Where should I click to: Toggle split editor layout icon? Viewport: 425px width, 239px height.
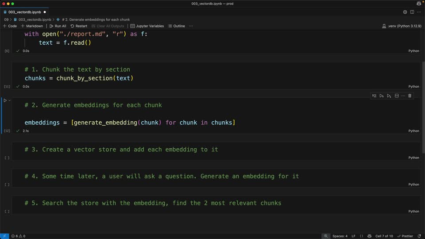(x=412, y=12)
